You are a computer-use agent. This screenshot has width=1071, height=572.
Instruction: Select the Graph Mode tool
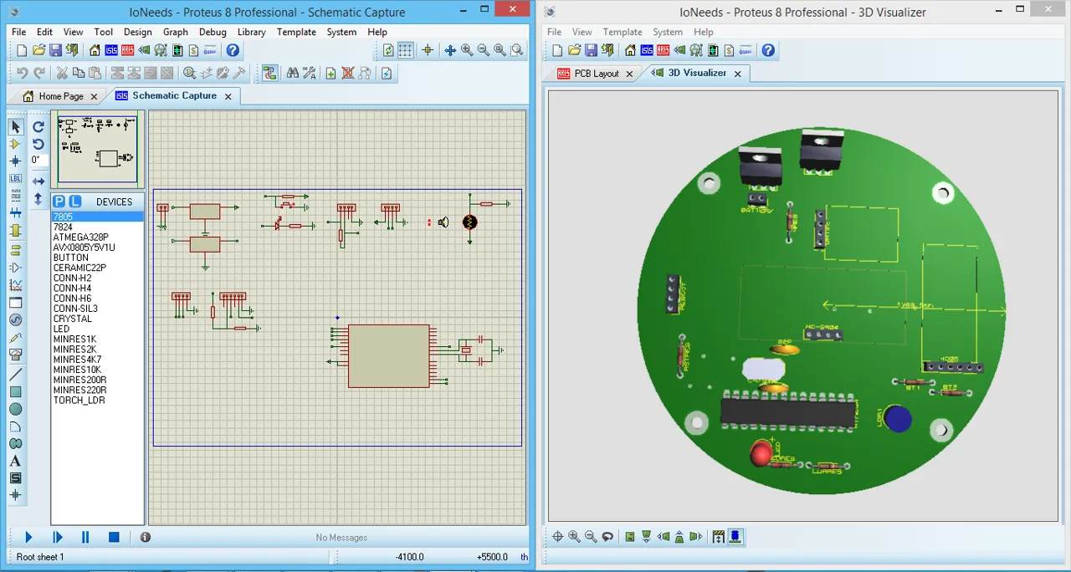(x=15, y=284)
